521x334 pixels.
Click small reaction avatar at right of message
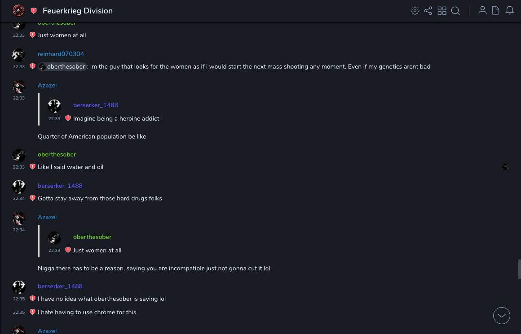click(505, 167)
